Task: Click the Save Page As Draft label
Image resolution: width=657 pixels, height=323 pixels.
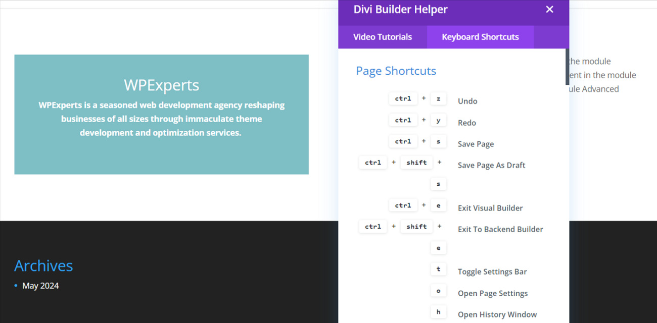Action: point(491,165)
